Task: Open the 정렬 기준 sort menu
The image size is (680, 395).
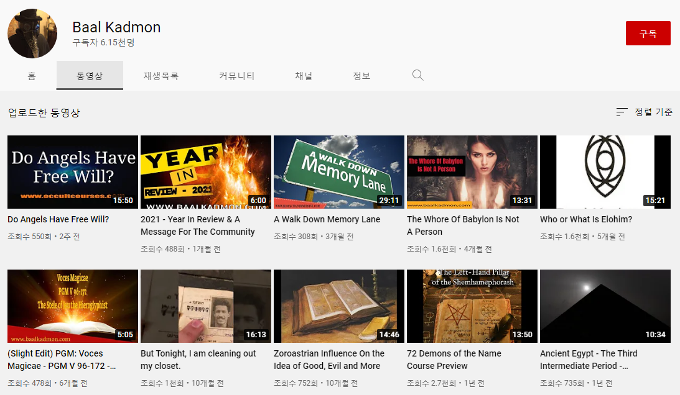Action: click(644, 112)
